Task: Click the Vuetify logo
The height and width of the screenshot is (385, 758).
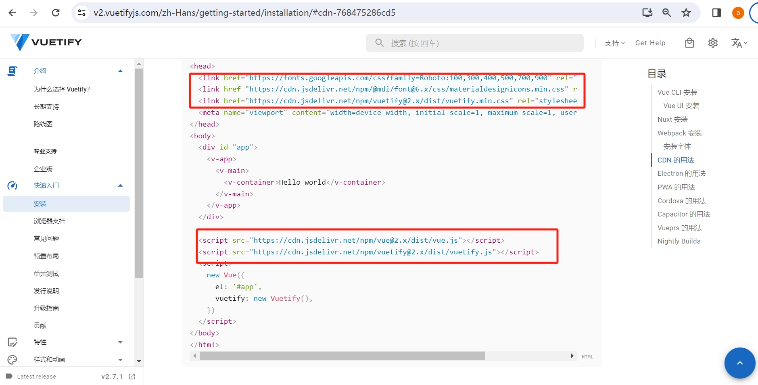Action: click(x=46, y=42)
